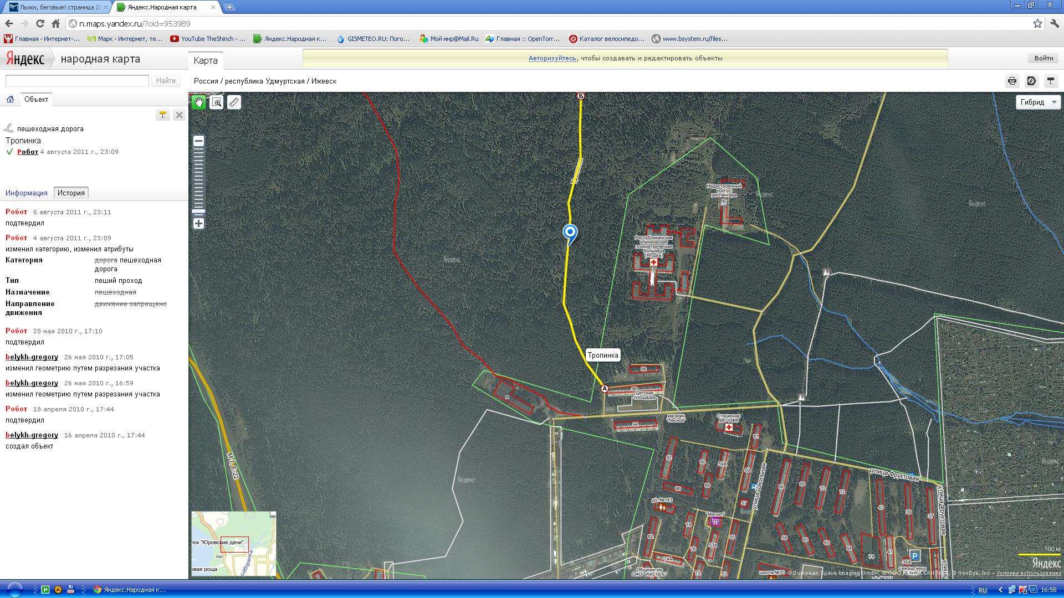Select the История tab
Image resolution: width=1064 pixels, height=598 pixels.
point(71,193)
